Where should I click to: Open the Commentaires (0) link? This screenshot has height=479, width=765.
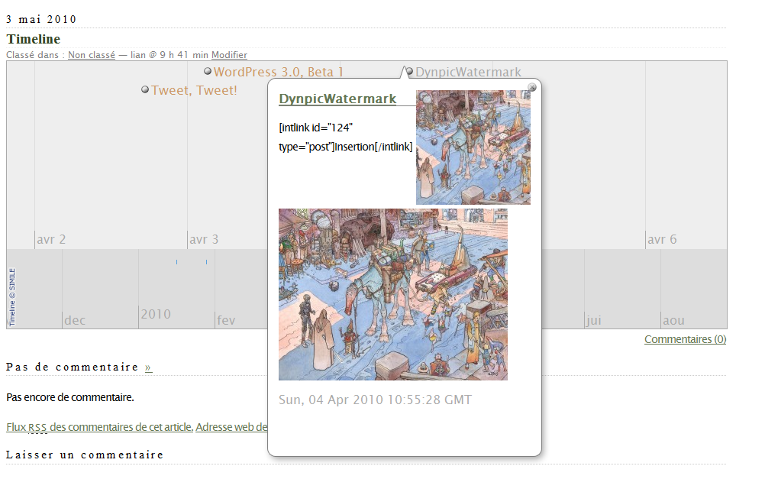[x=685, y=339]
